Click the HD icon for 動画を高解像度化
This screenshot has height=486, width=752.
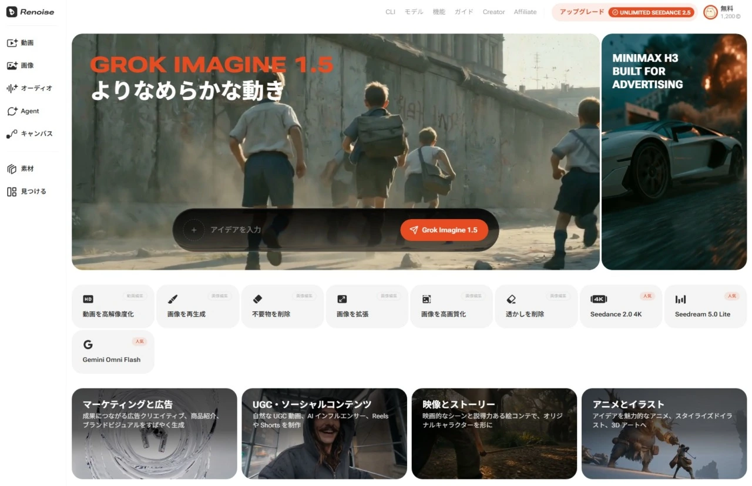[x=88, y=299]
